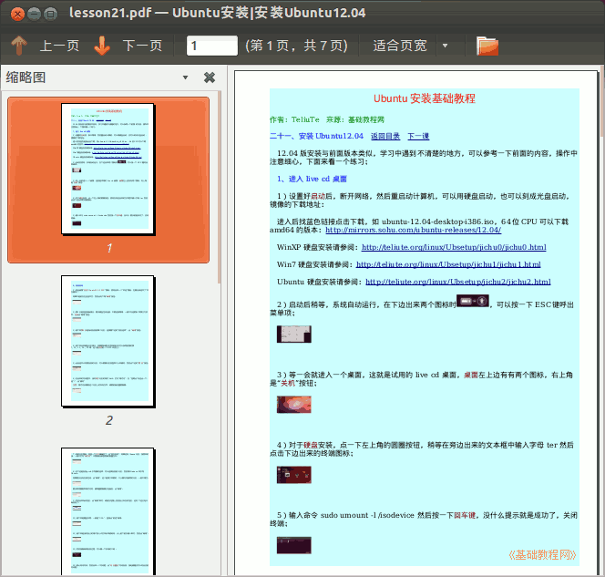Close the thumbnails sidebar panel

(210, 77)
